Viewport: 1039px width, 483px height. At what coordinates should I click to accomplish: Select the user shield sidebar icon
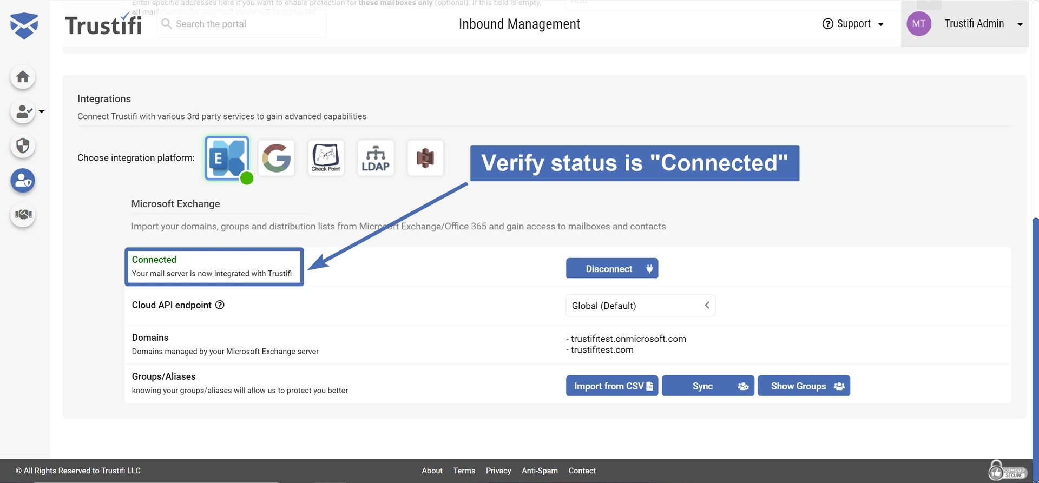point(23,181)
